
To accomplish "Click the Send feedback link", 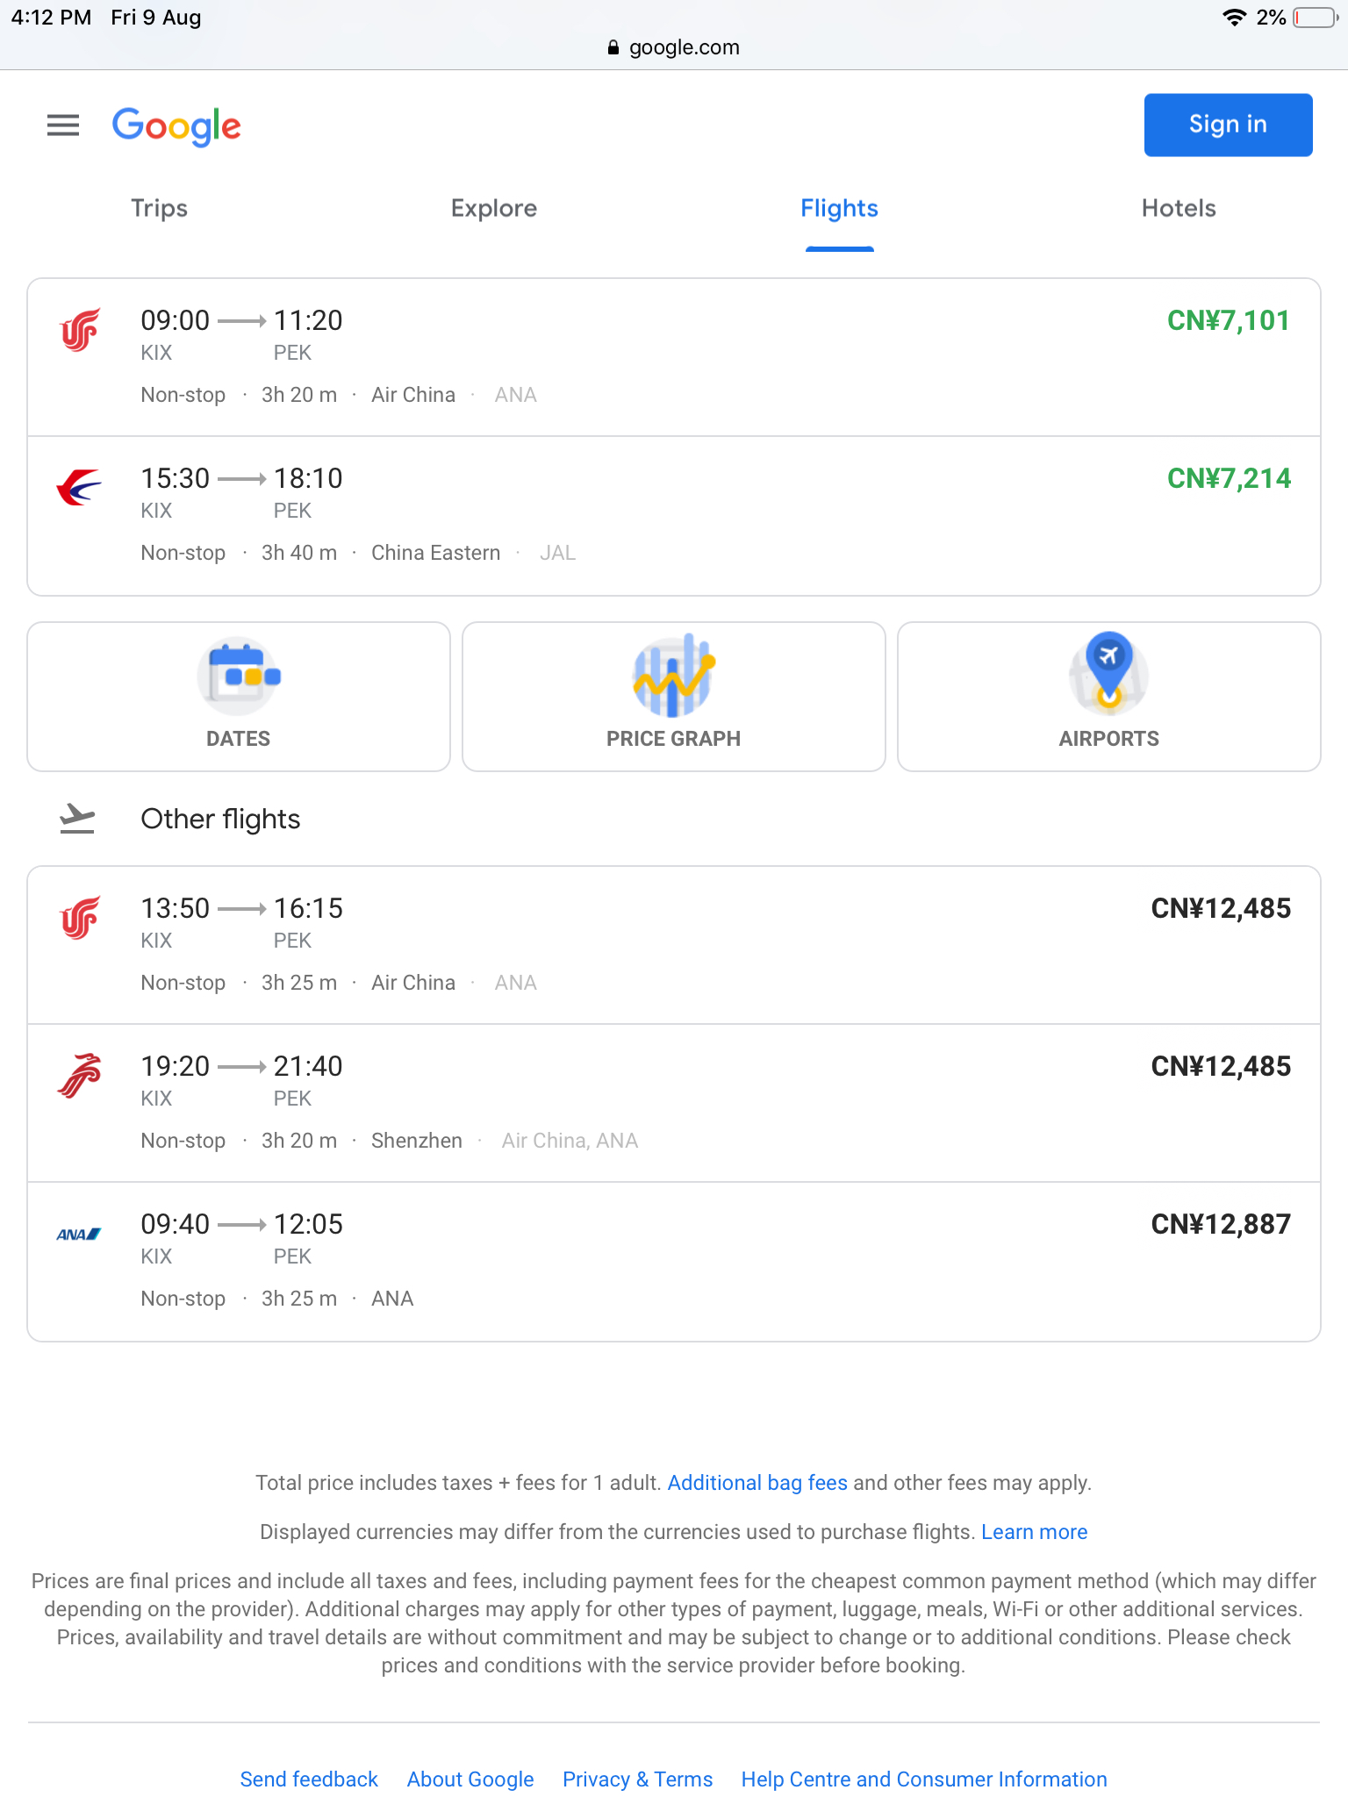I will 309,1779.
